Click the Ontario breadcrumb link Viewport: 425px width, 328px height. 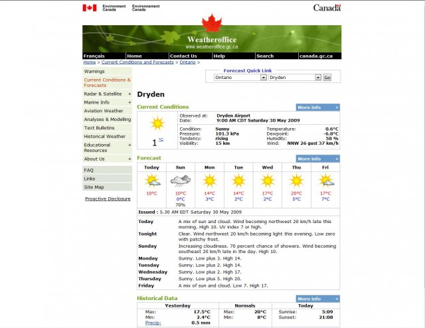187,62
